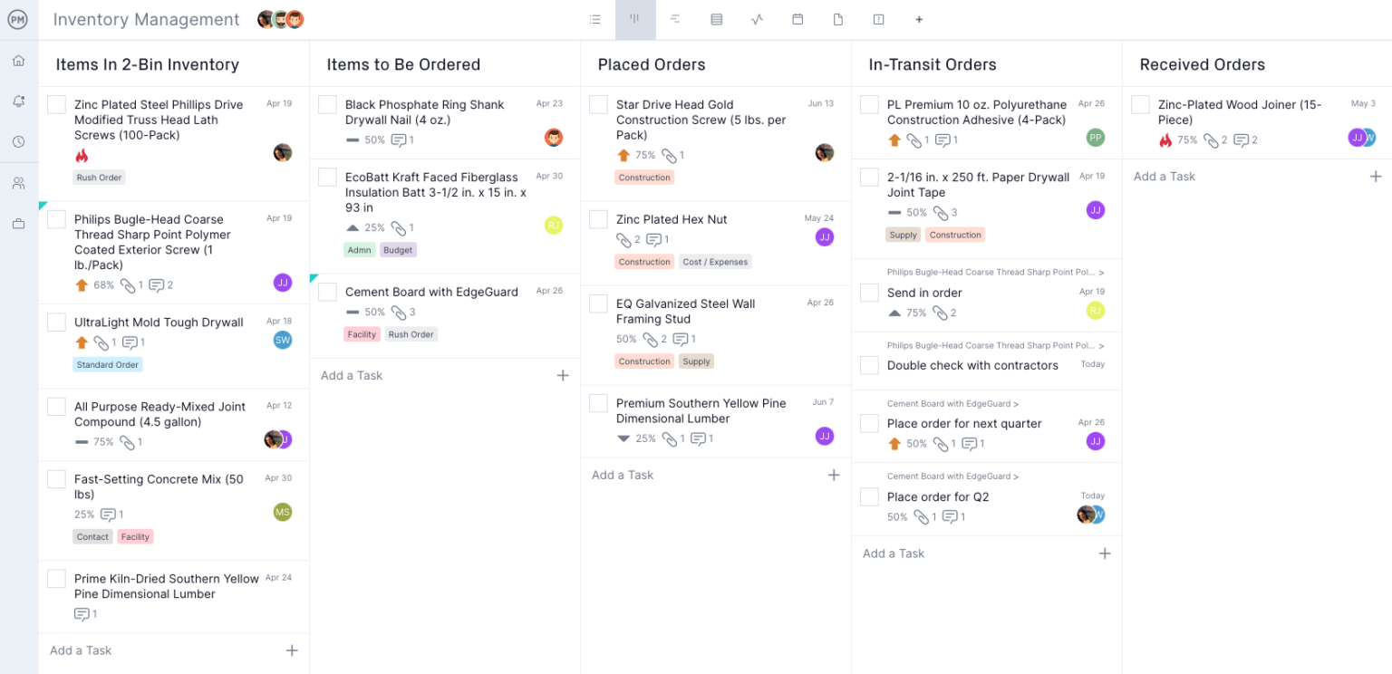Switch to the active Board view tab
Image resolution: width=1392 pixels, height=674 pixels.
tap(635, 19)
